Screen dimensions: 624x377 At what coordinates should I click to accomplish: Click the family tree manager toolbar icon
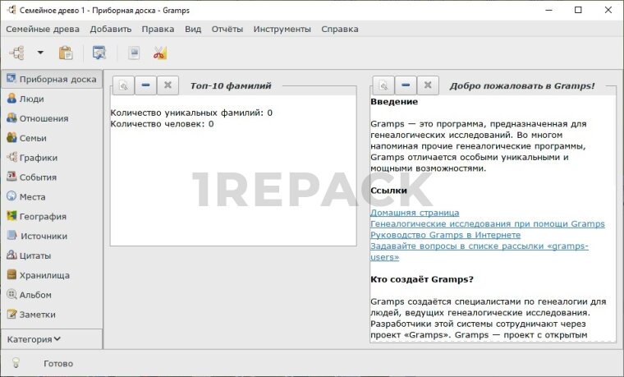(16, 53)
